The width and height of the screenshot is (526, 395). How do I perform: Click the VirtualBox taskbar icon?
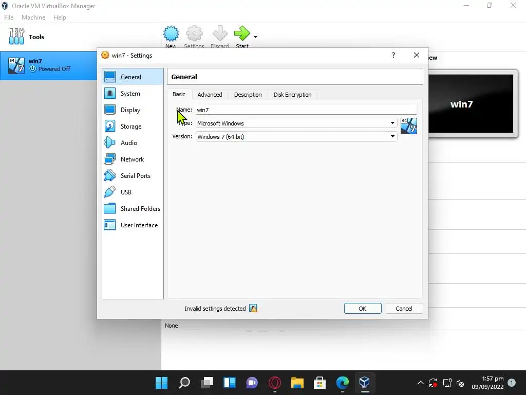pos(365,382)
